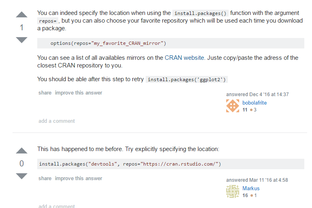The height and width of the screenshot is (208, 312).
Task: Open Markus's user profile
Action: 251,188
